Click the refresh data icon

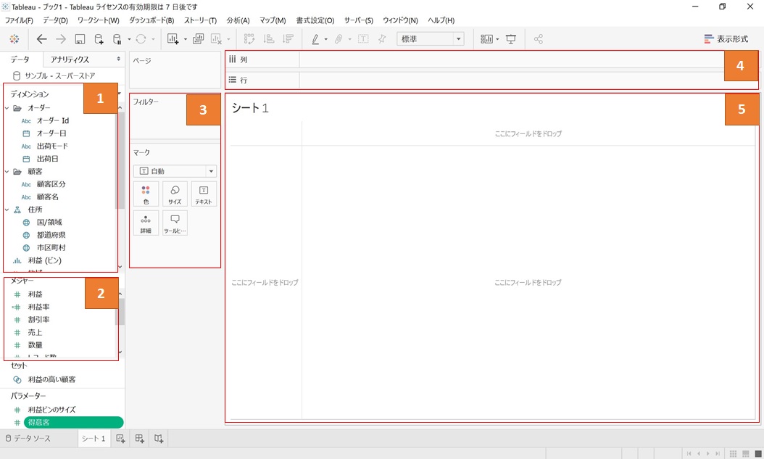click(141, 39)
